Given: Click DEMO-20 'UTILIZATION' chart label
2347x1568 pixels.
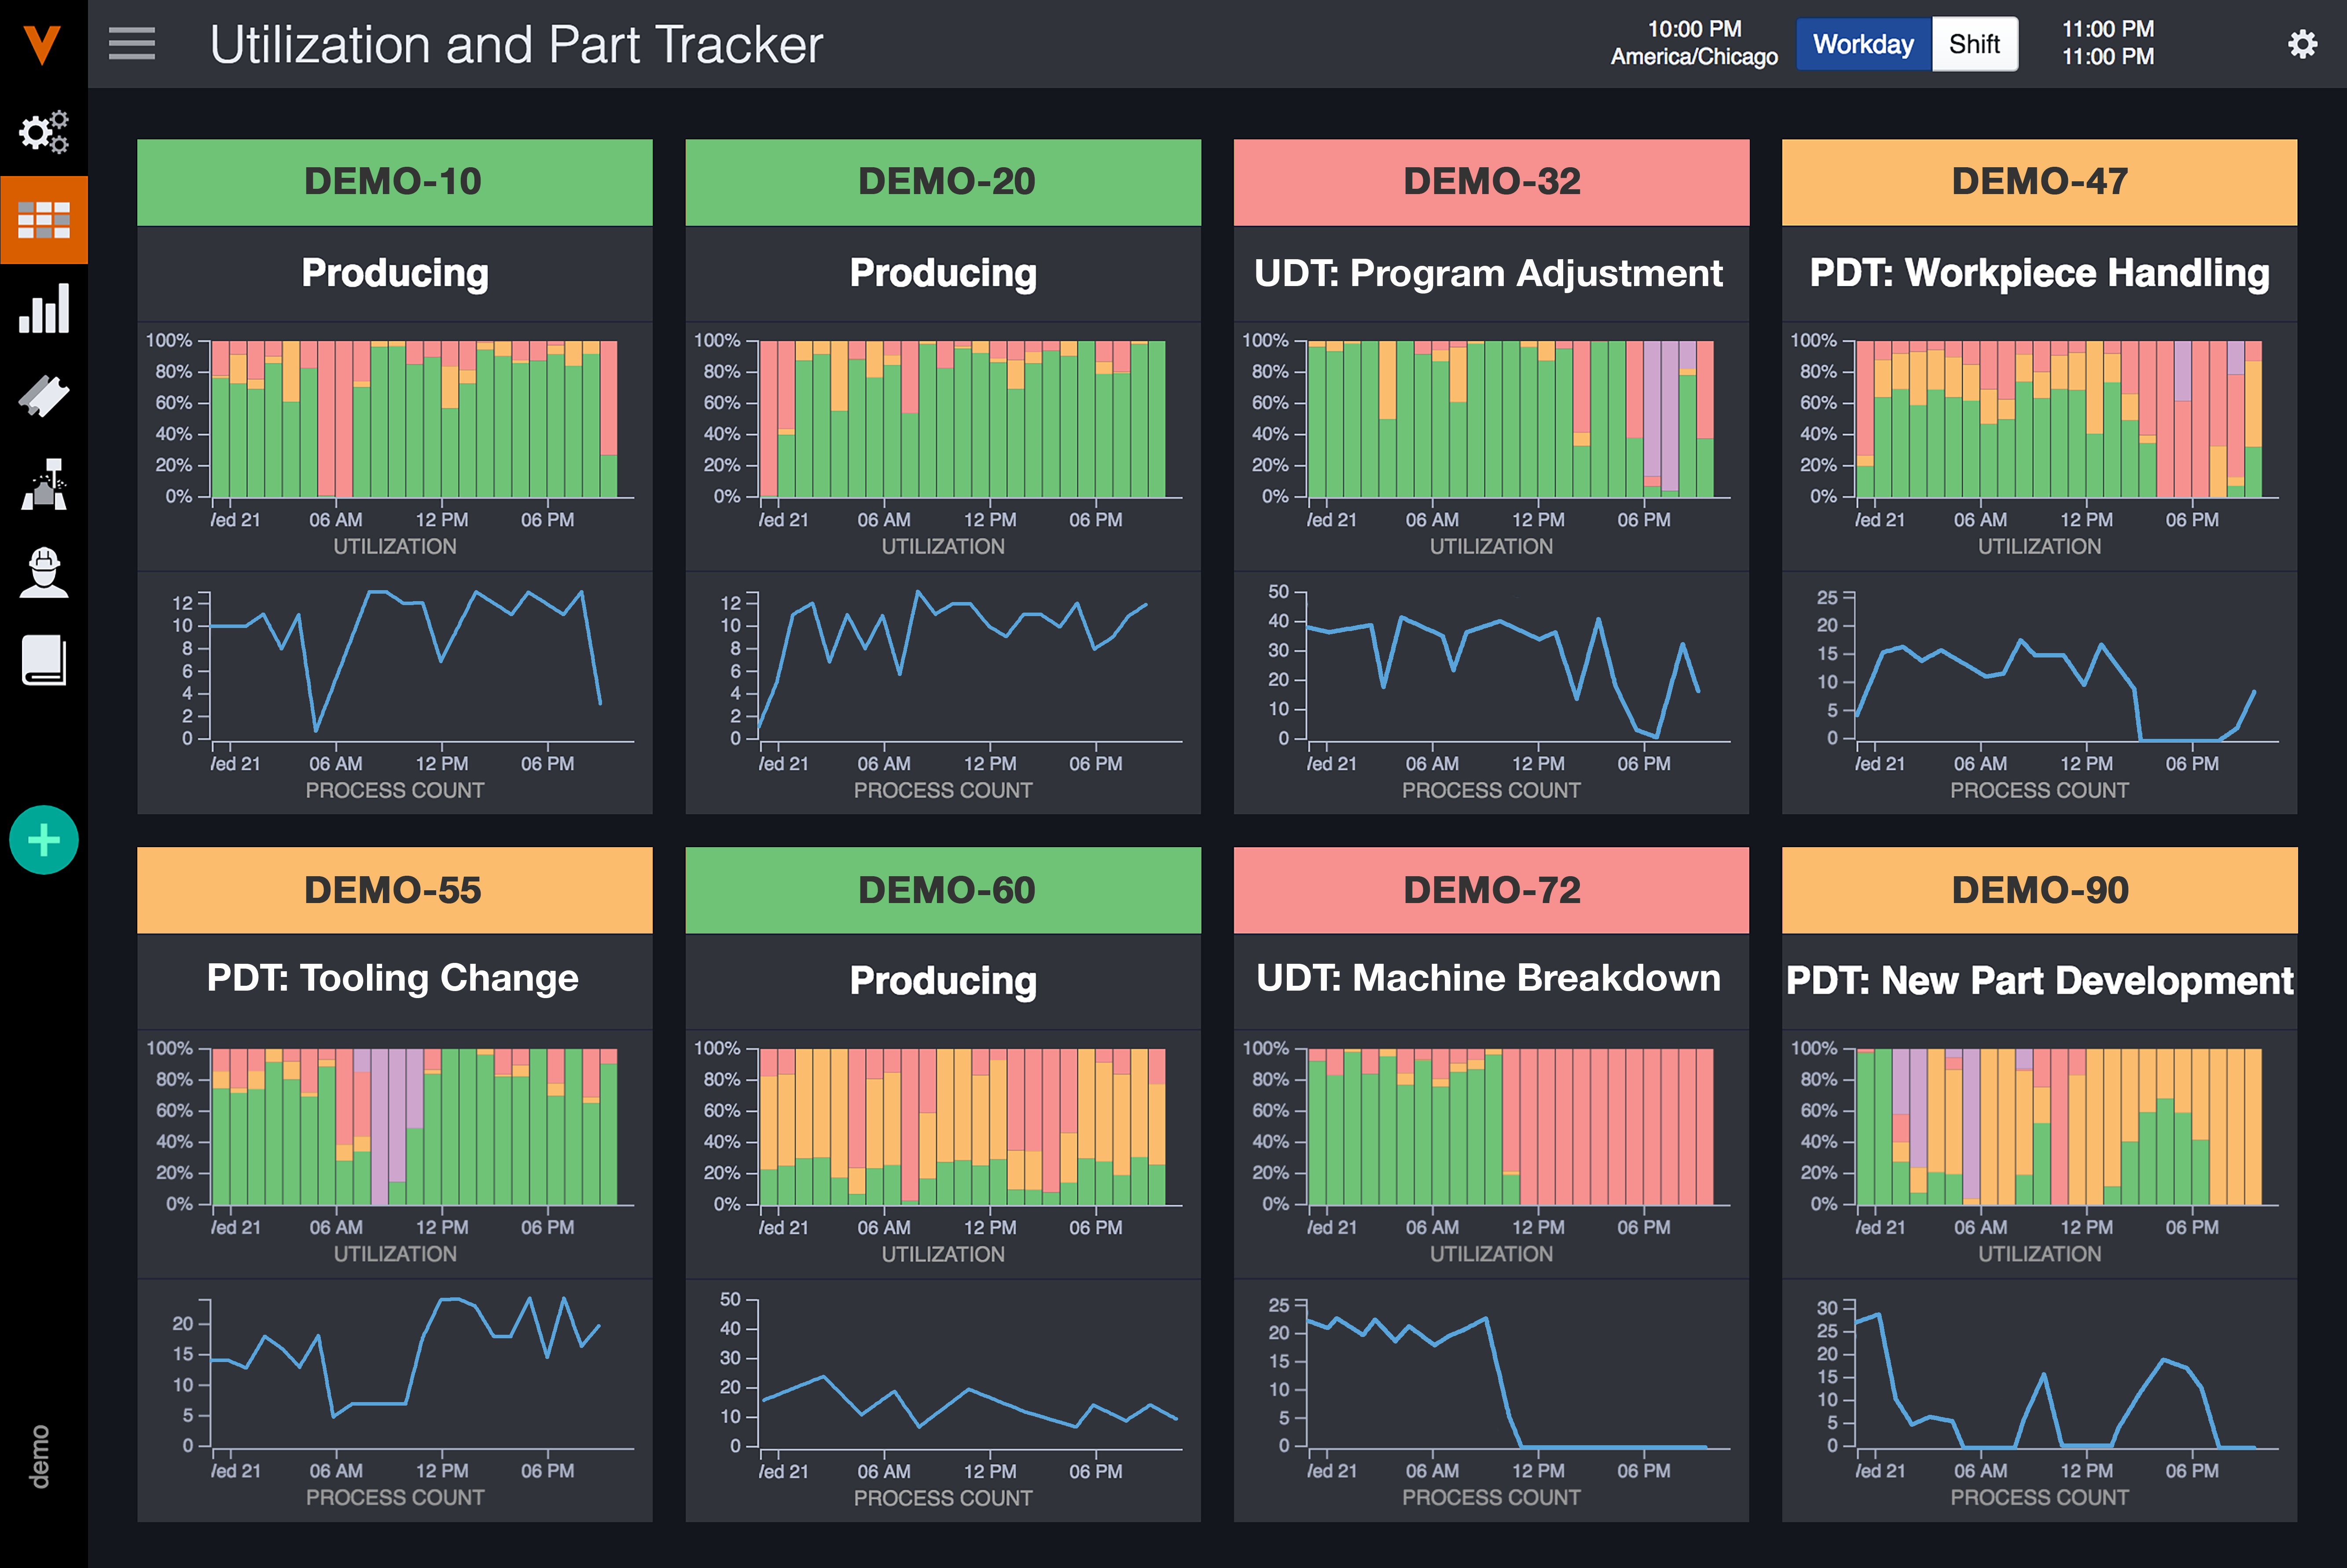Looking at the screenshot, I should 943,547.
